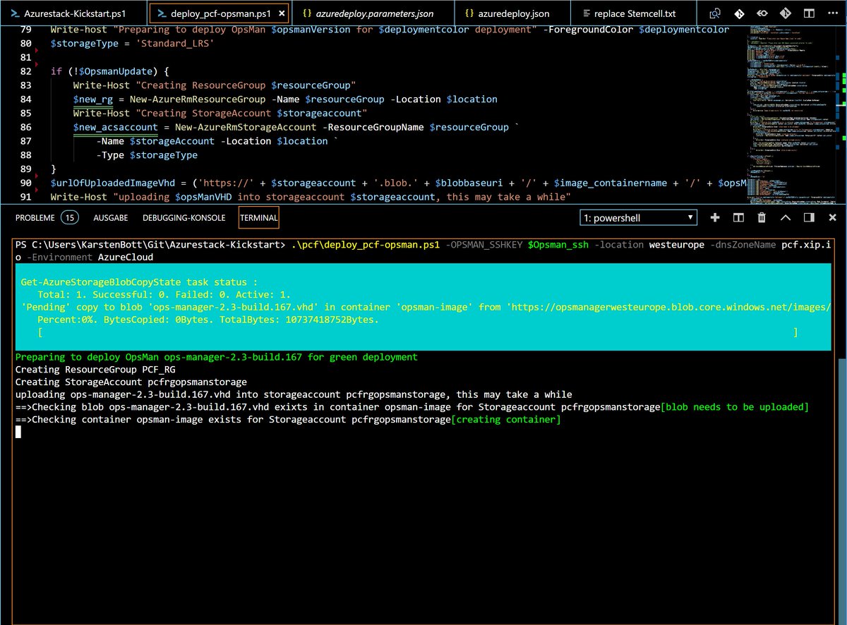
Task: Click '[blob needs to be uploaded]' status text
Action: point(734,407)
